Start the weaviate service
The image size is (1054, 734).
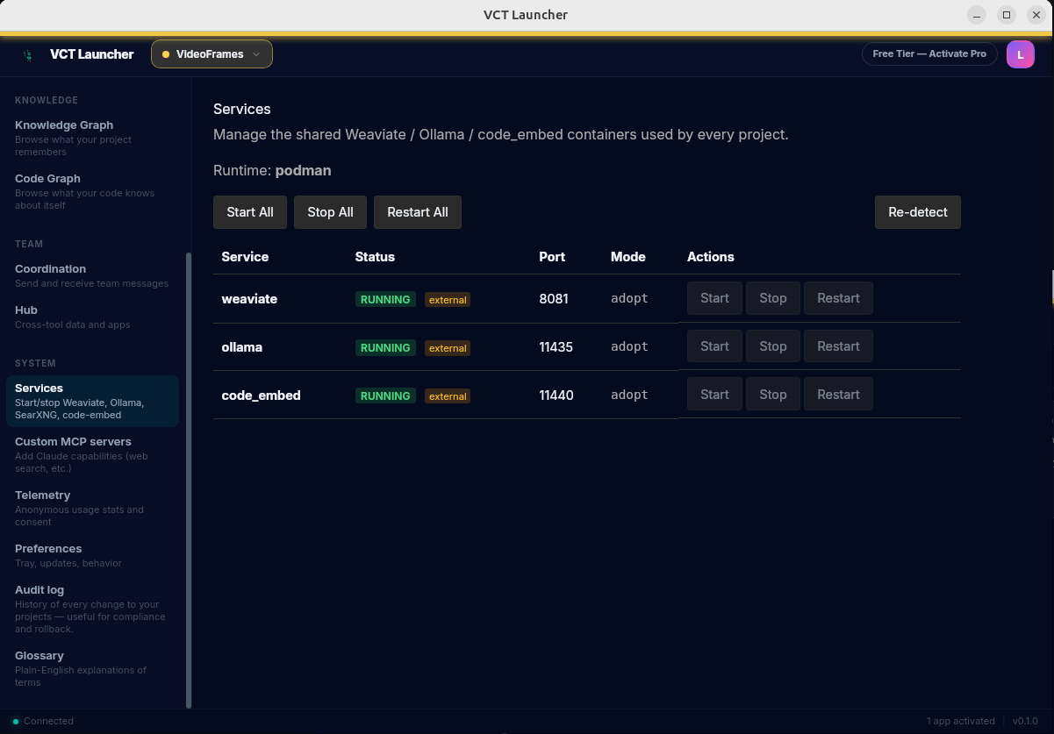(714, 298)
